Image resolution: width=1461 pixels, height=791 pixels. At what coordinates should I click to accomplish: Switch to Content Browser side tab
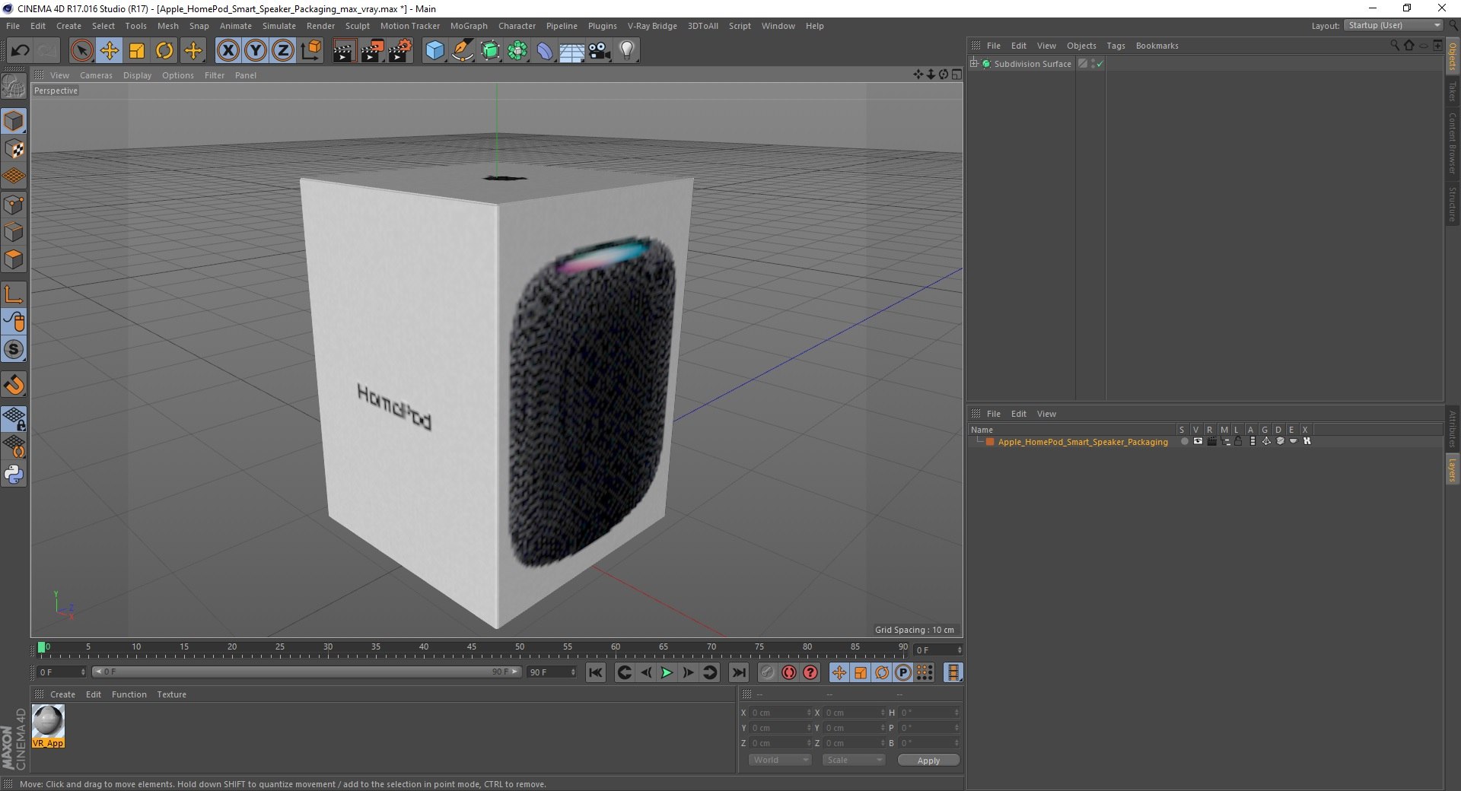pyautogui.click(x=1452, y=142)
